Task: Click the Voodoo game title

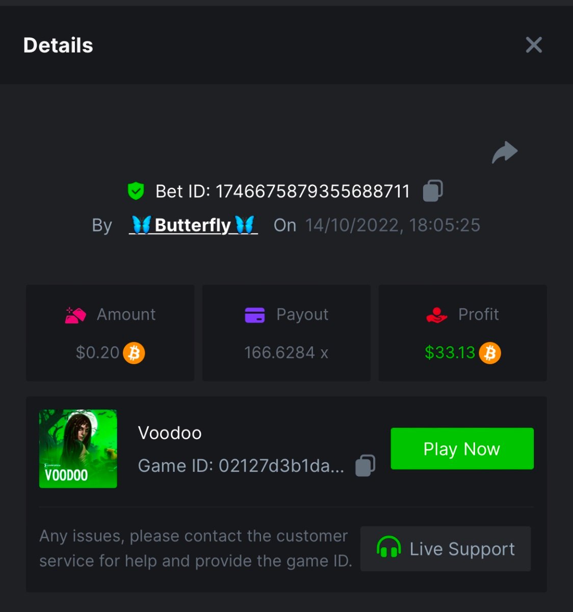Action: click(x=170, y=433)
